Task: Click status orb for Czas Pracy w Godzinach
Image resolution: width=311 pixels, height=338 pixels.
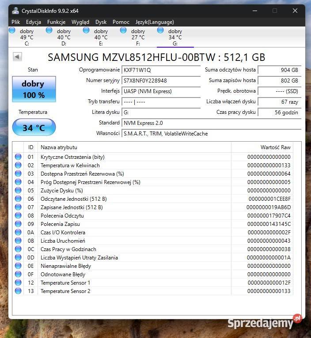Action: point(18,249)
